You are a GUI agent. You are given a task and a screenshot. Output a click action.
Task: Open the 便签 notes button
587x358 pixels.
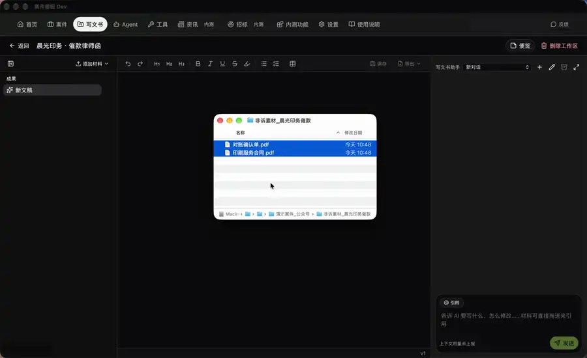520,46
